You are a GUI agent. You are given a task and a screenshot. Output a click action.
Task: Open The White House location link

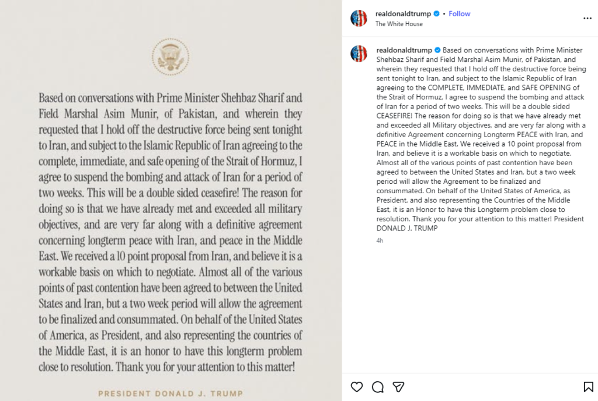tap(399, 24)
